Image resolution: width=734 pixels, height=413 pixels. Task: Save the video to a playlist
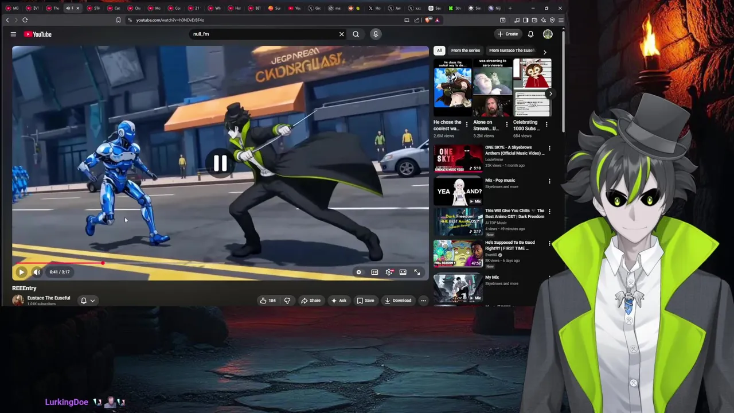tap(365, 301)
